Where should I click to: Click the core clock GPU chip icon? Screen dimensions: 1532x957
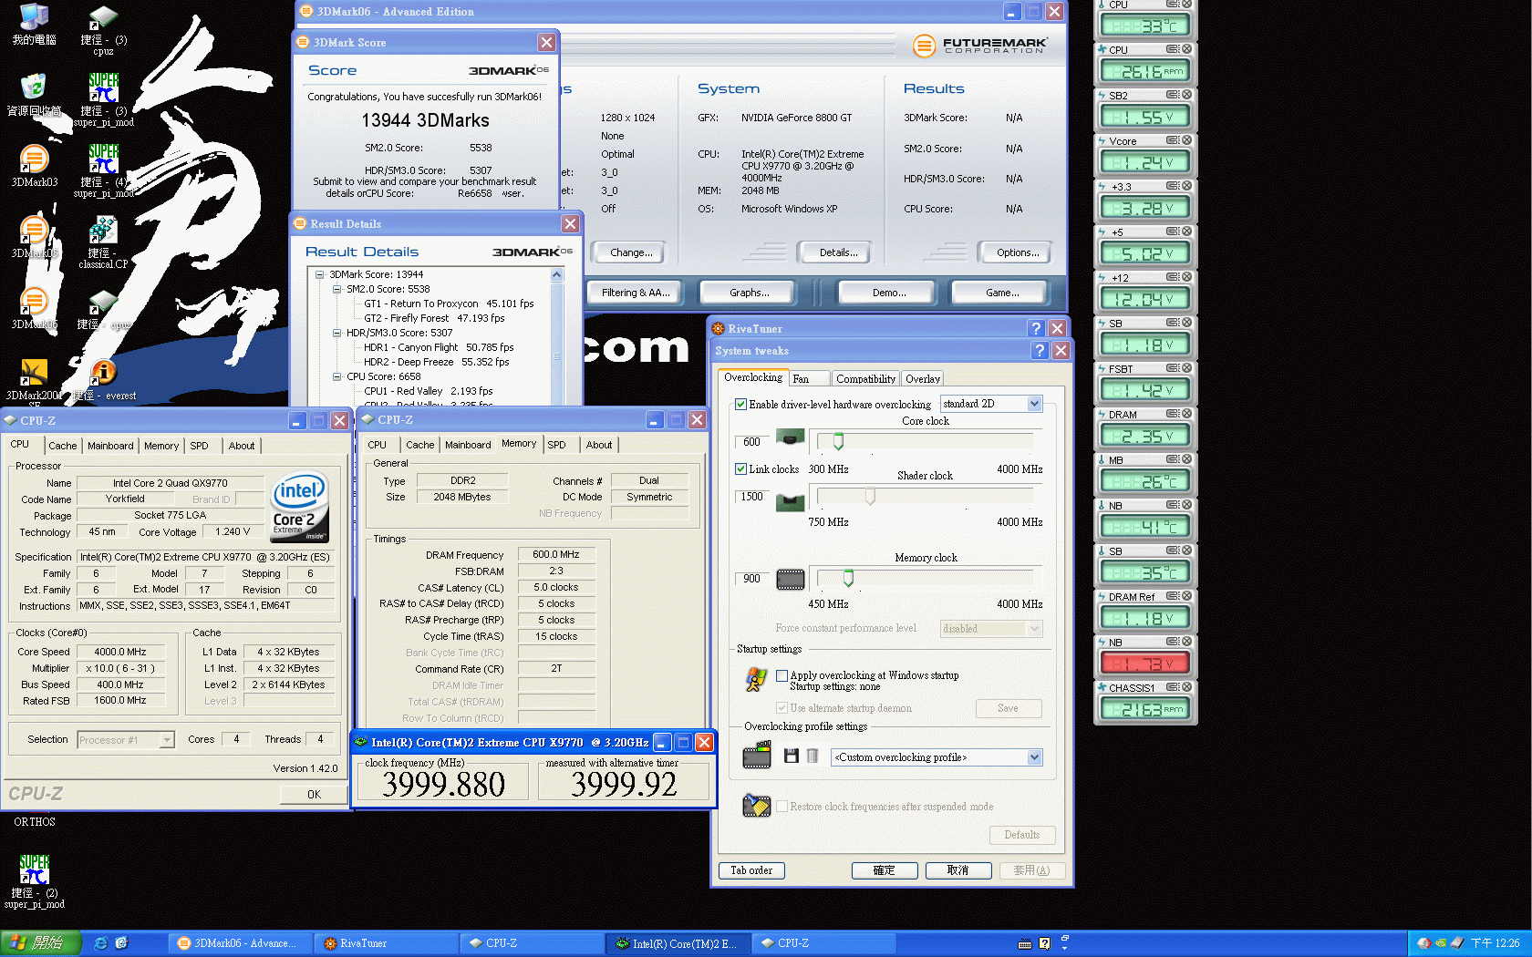pyautogui.click(x=790, y=438)
